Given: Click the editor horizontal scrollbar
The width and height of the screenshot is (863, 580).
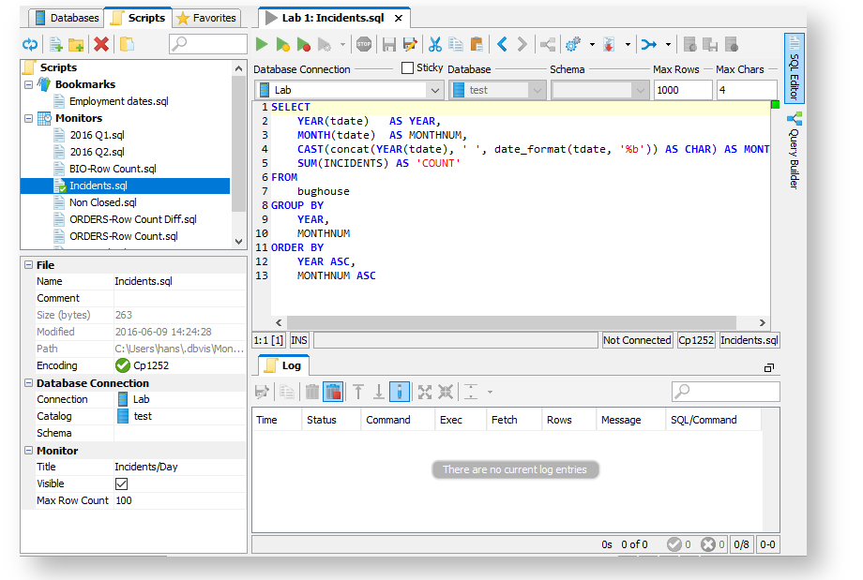Looking at the screenshot, I should (x=511, y=322).
